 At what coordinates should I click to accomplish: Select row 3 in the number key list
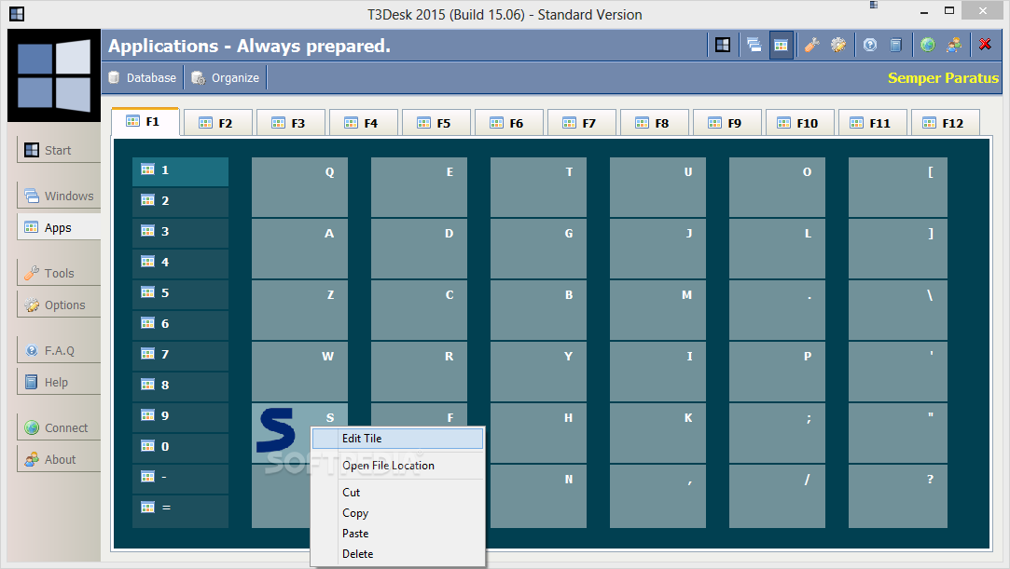click(180, 232)
